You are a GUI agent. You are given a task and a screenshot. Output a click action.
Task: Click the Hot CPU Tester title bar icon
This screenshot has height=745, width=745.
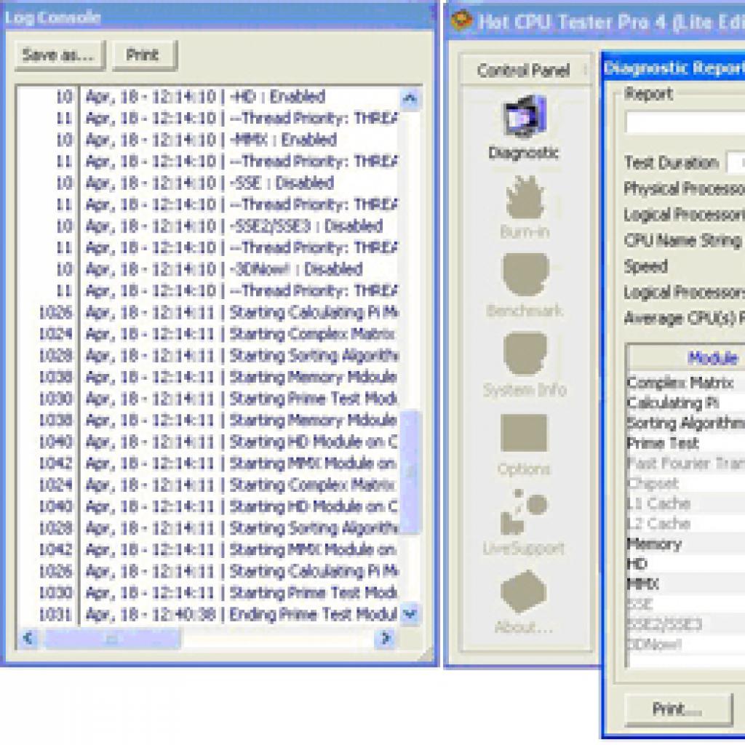click(x=462, y=21)
